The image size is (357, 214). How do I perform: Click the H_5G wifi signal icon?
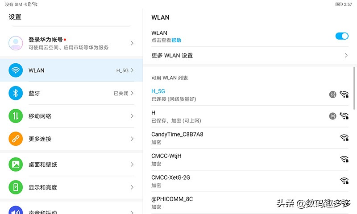[x=344, y=94]
